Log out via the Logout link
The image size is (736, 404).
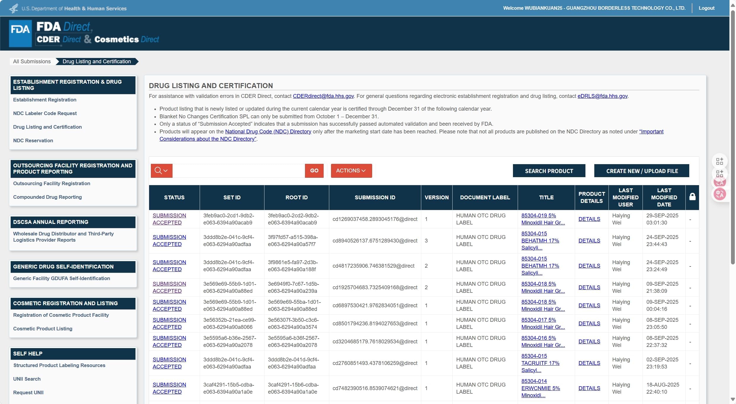pos(706,8)
